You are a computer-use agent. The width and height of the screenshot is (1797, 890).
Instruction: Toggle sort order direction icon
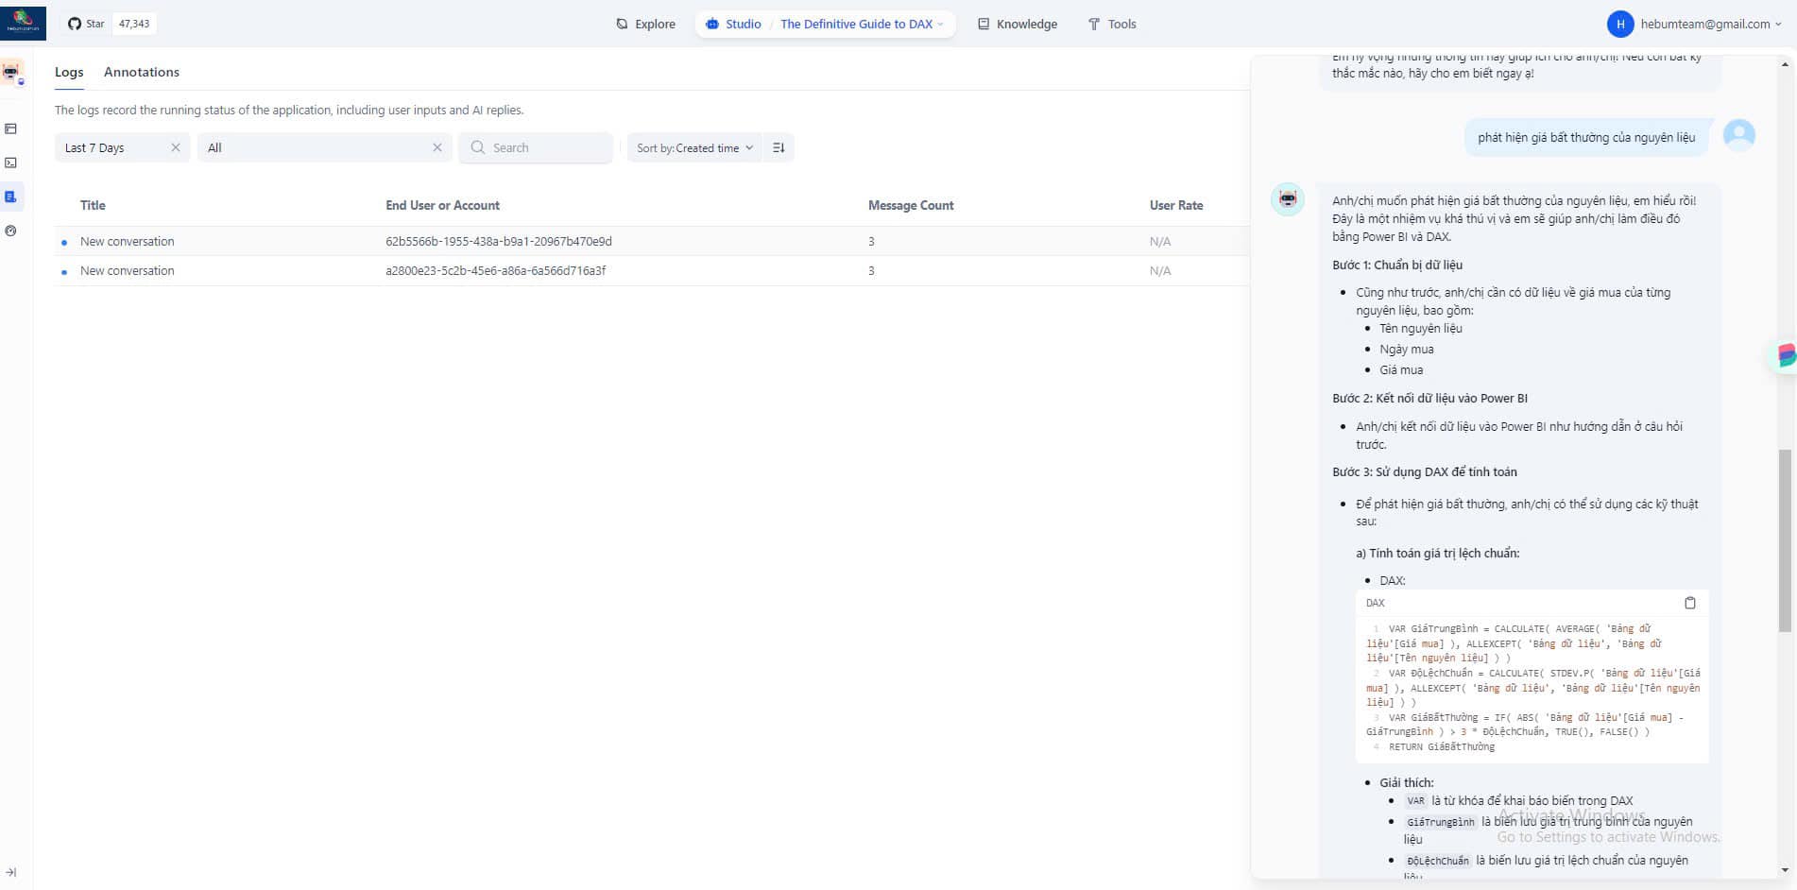click(779, 147)
